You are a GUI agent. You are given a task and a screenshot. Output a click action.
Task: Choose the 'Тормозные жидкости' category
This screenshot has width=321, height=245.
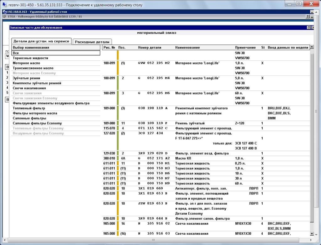(56, 58)
